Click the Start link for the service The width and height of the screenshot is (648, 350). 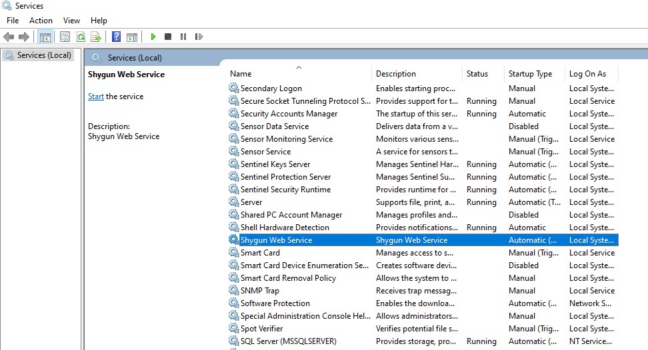[x=95, y=96]
